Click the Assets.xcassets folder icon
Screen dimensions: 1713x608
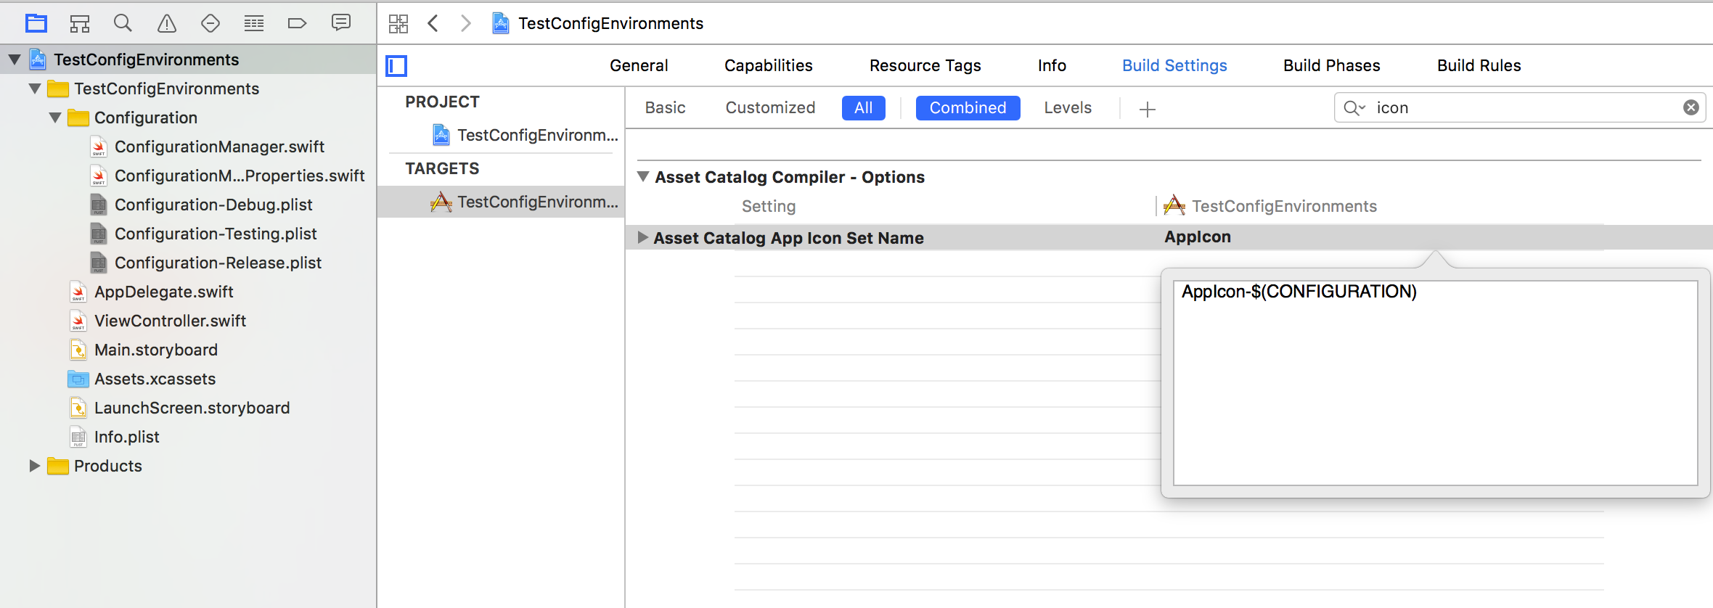(78, 379)
